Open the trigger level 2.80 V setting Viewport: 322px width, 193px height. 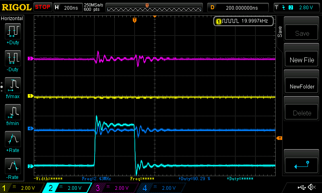[296, 7]
